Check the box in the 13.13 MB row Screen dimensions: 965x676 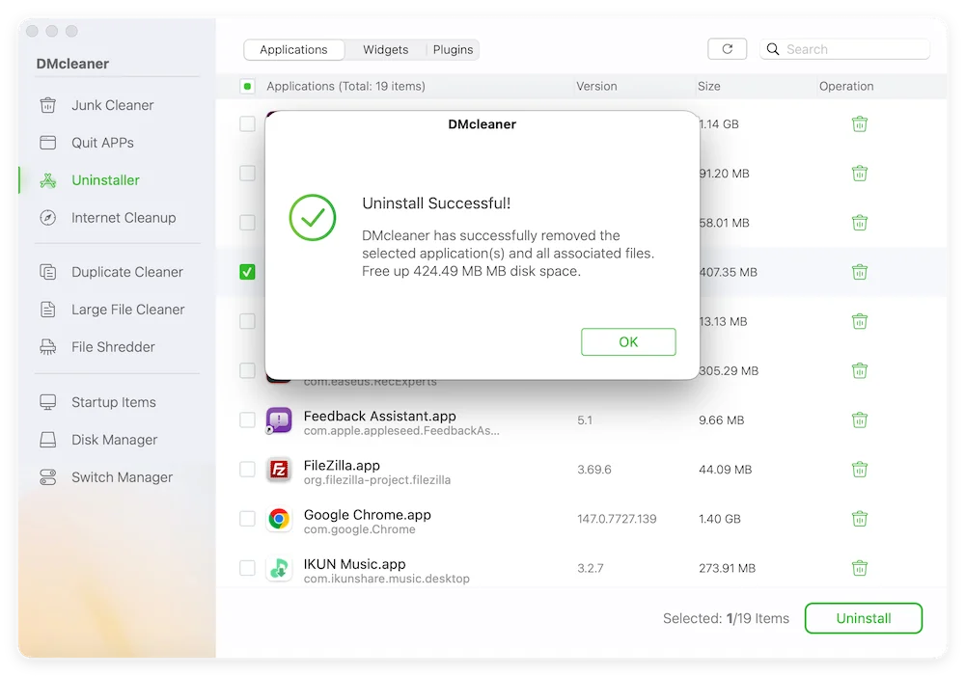pos(247,321)
